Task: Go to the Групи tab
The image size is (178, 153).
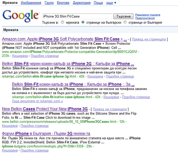Action: tap(49, 3)
